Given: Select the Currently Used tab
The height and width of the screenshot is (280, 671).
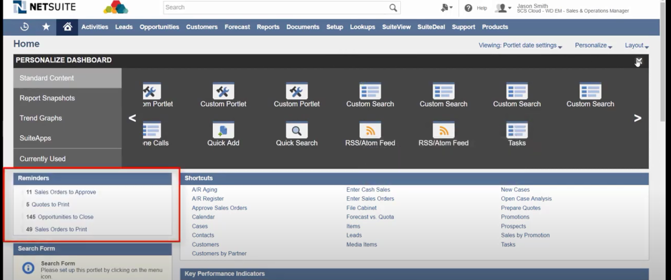Looking at the screenshot, I should point(68,159).
